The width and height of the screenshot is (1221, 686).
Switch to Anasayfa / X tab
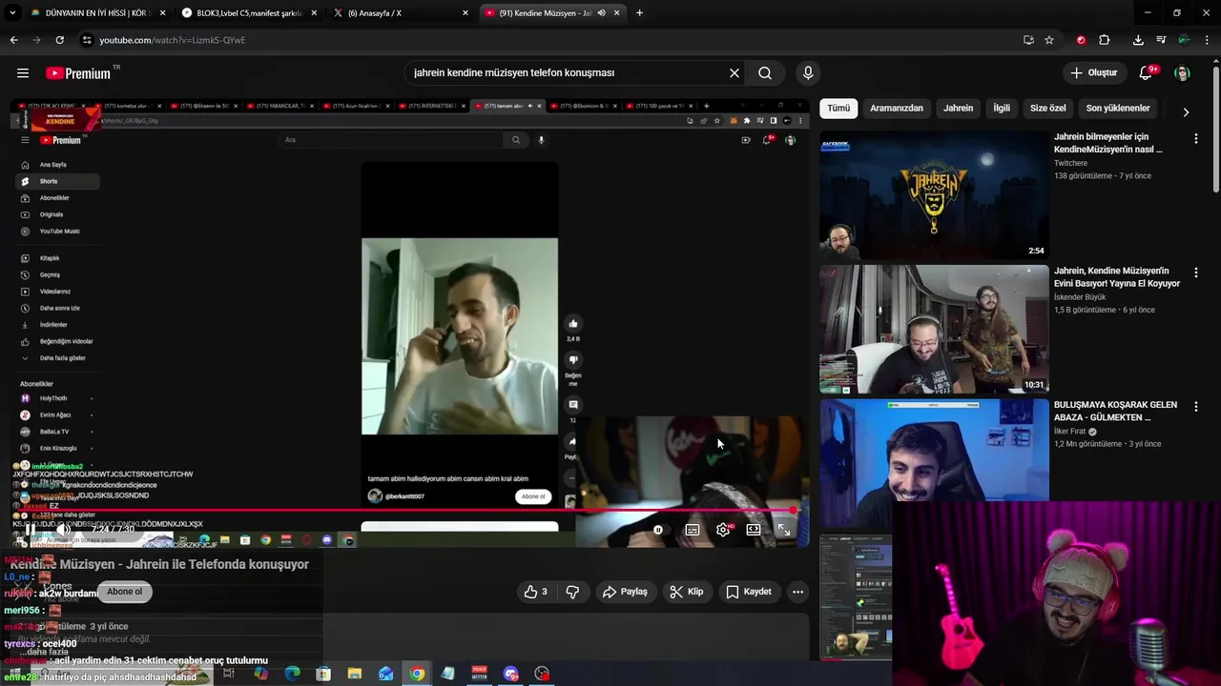pyautogui.click(x=401, y=12)
